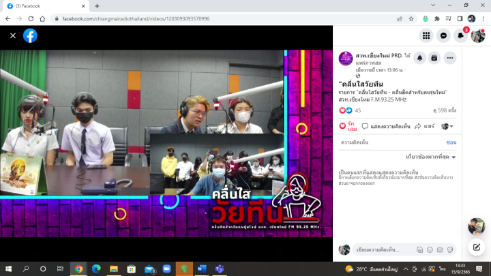Open Microsoft Teams from taskbar
Viewport: 491px width, 276px height.
point(220,269)
